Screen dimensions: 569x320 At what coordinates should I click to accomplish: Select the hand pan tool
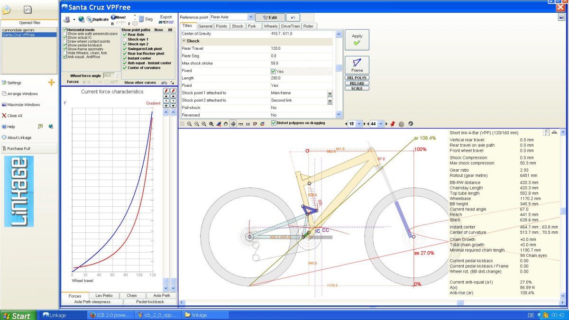click(226, 124)
